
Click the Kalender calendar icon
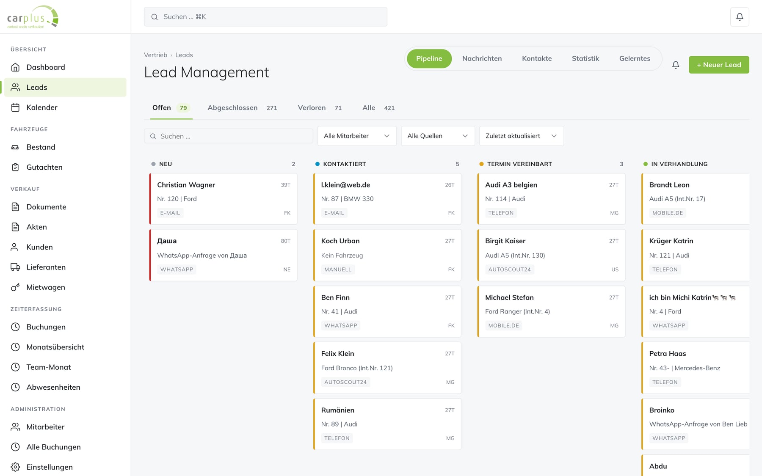click(x=15, y=107)
